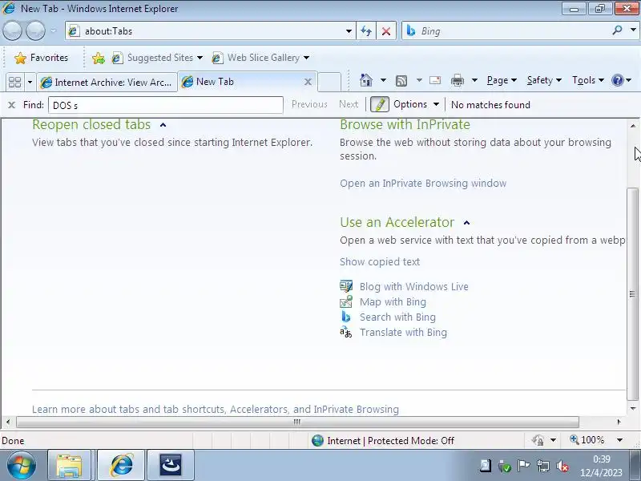
Task: Click the Favorites star button
Action: pyautogui.click(x=41, y=58)
